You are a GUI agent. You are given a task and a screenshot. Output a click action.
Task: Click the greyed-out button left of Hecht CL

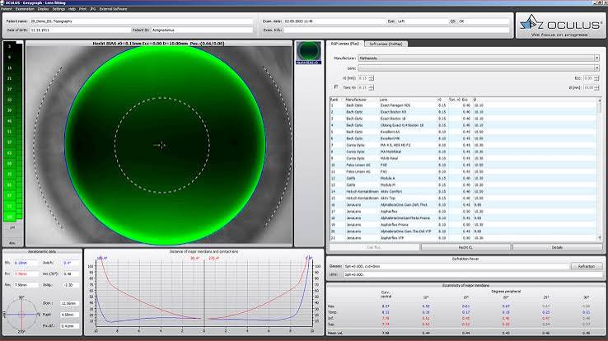coord(374,247)
